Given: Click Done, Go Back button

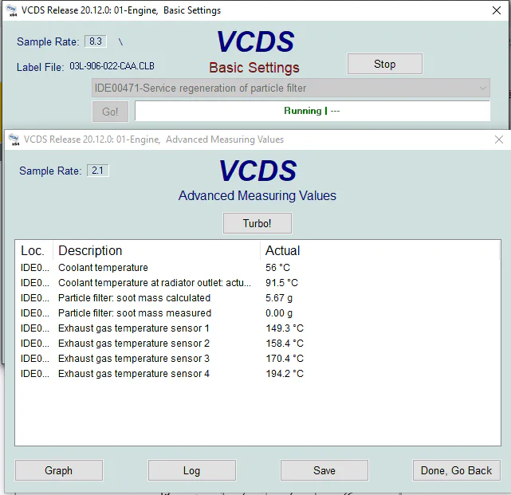Looking at the screenshot, I should tap(456, 470).
